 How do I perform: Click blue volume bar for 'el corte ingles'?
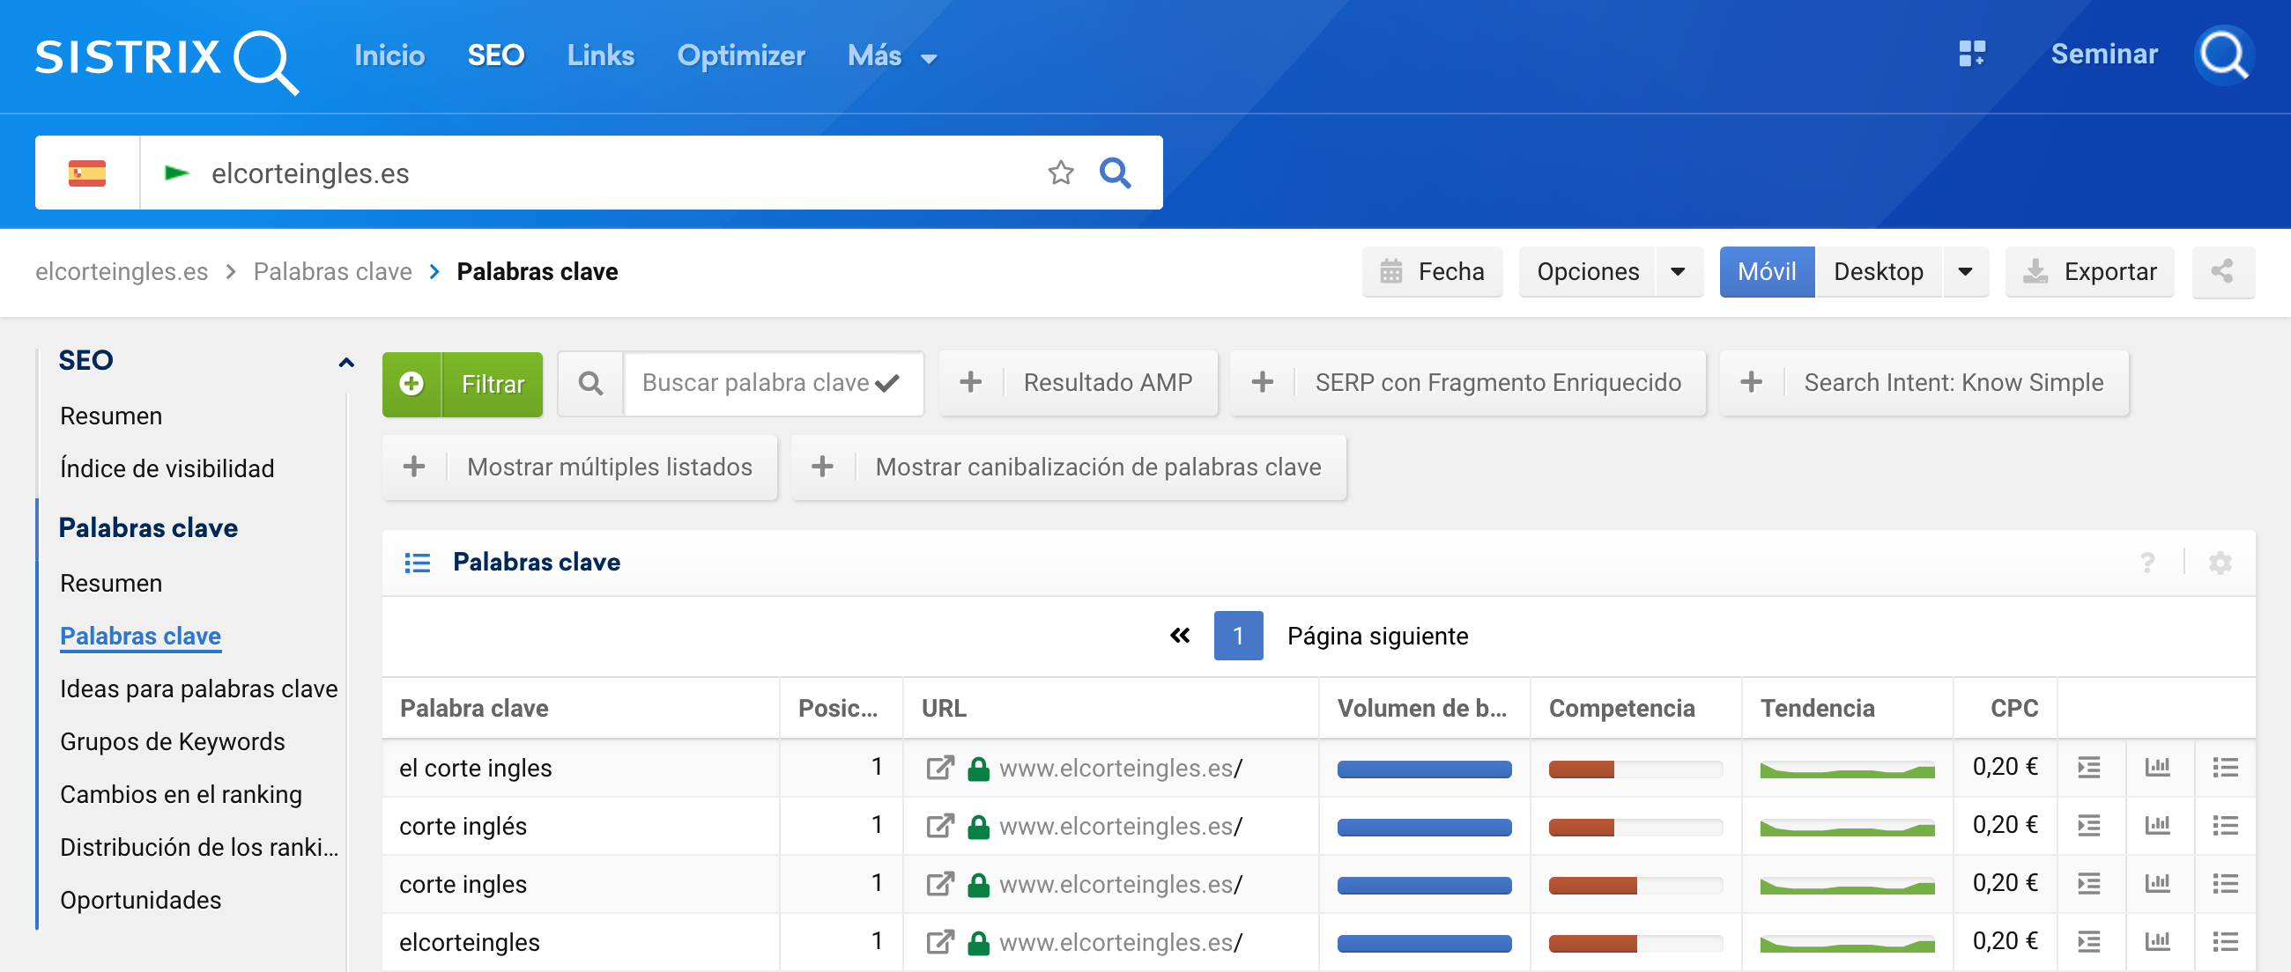[x=1424, y=769]
